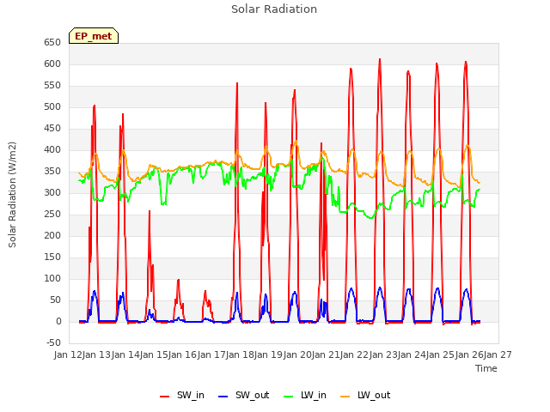
Task: Toggle the SW_in legend entry
Action: (x=181, y=395)
